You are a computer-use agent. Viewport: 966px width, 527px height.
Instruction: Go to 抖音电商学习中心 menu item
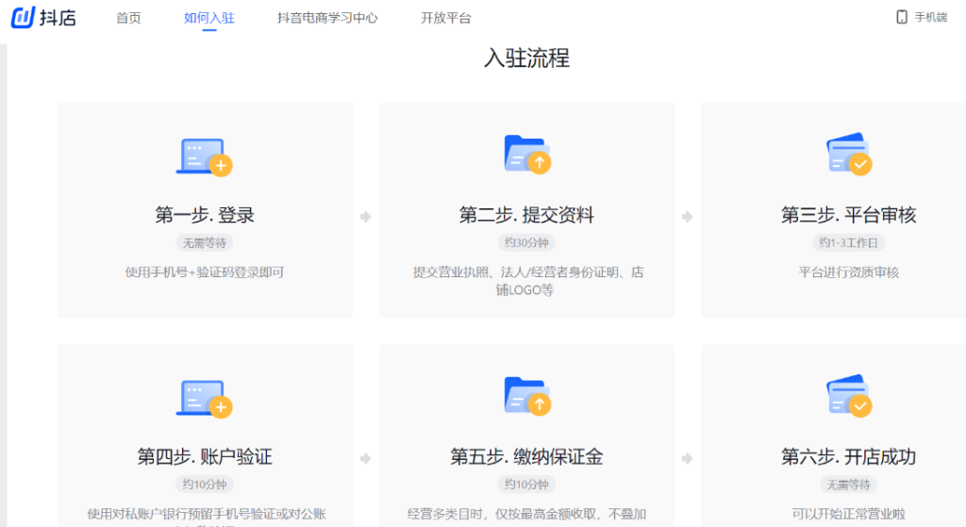(327, 18)
